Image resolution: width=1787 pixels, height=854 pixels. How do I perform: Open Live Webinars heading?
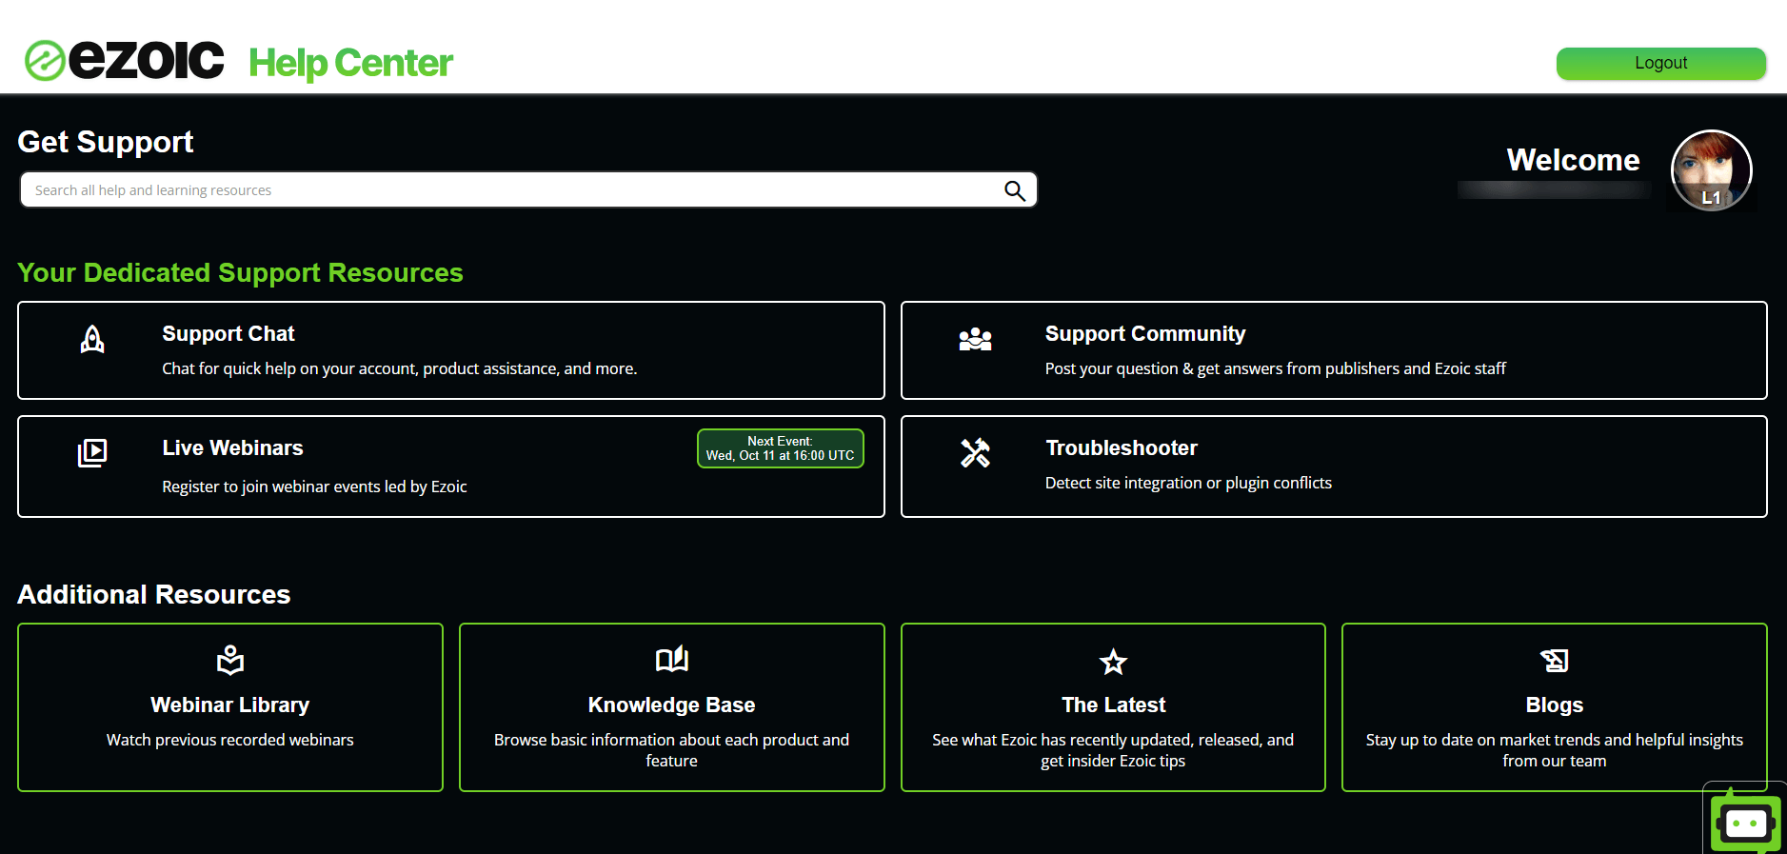(233, 448)
